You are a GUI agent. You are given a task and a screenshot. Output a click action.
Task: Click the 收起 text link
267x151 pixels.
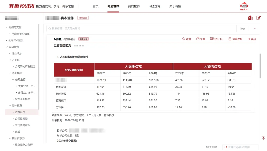(x=253, y=39)
